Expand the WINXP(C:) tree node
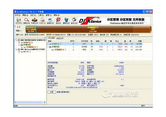The height and width of the screenshot is (117, 166). 19,43
